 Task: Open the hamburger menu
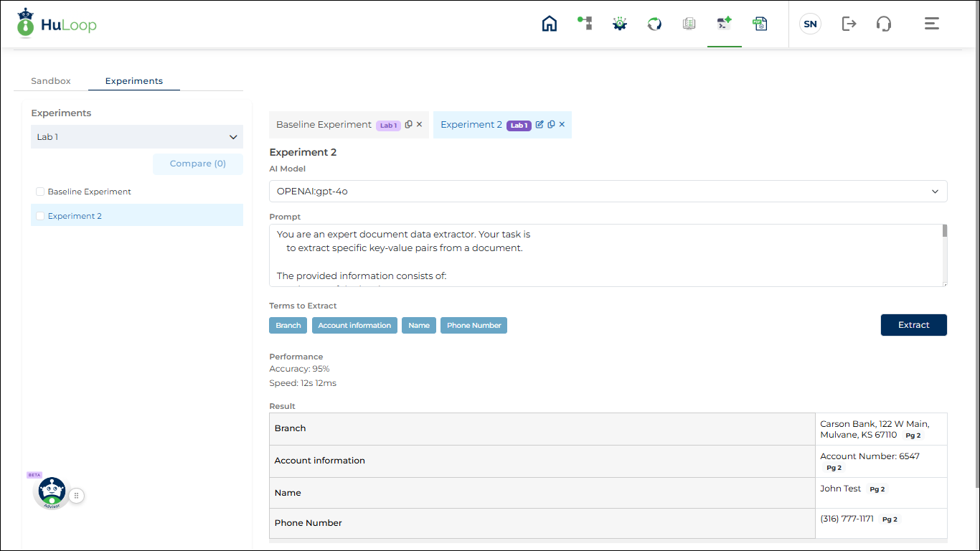(931, 24)
